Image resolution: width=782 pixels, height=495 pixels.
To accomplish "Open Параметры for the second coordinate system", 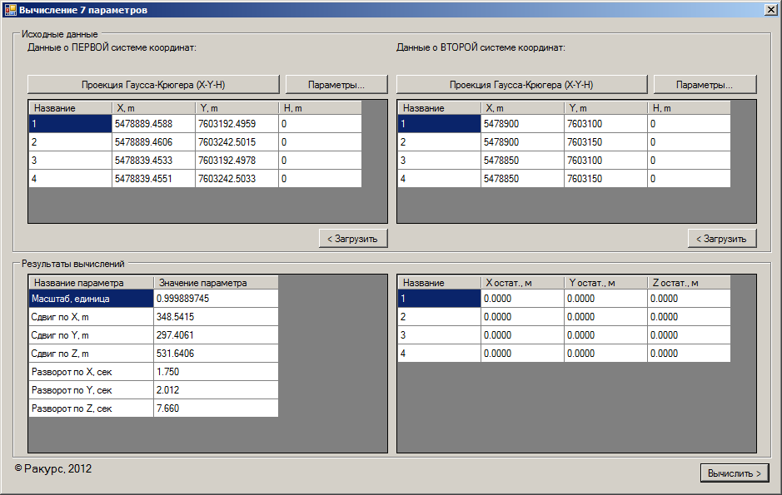I will [x=705, y=85].
